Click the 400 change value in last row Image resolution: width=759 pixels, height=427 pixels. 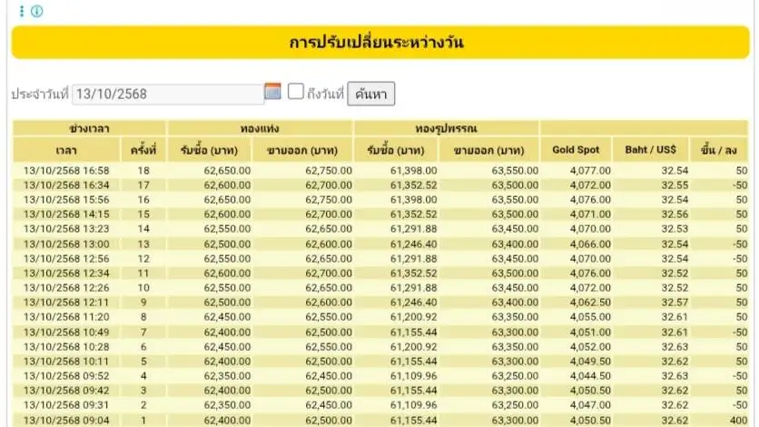point(735,420)
